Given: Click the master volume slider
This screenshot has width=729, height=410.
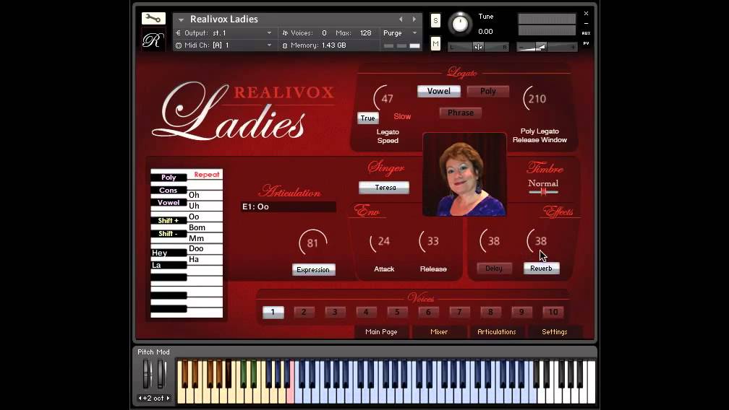Looking at the screenshot, I should [x=547, y=47].
